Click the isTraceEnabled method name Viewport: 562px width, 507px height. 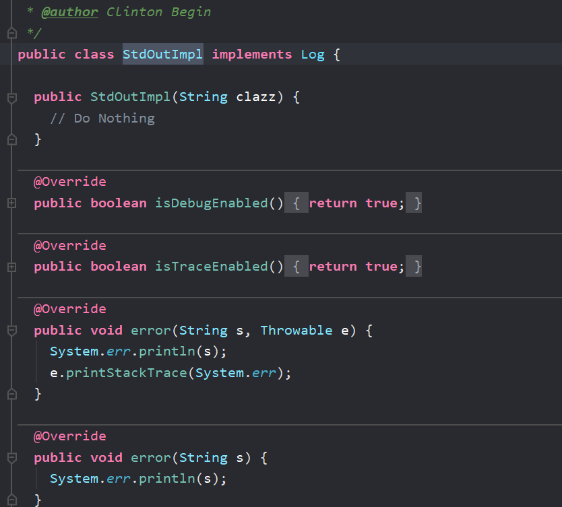click(212, 267)
